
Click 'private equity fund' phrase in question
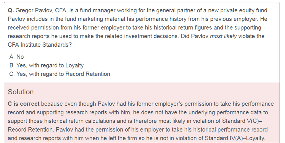coord(244,11)
